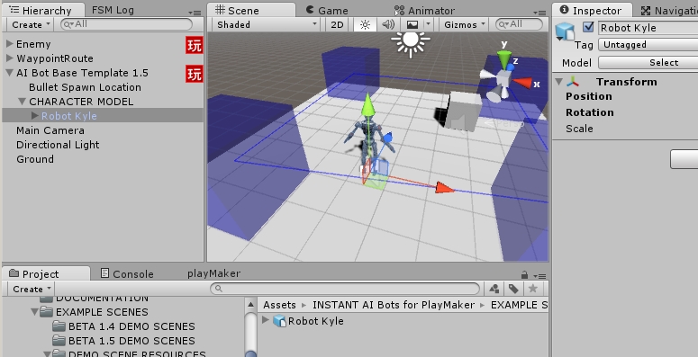698x357 pixels.
Task: Toggle scene audio speaker icon
Action: (x=388, y=25)
